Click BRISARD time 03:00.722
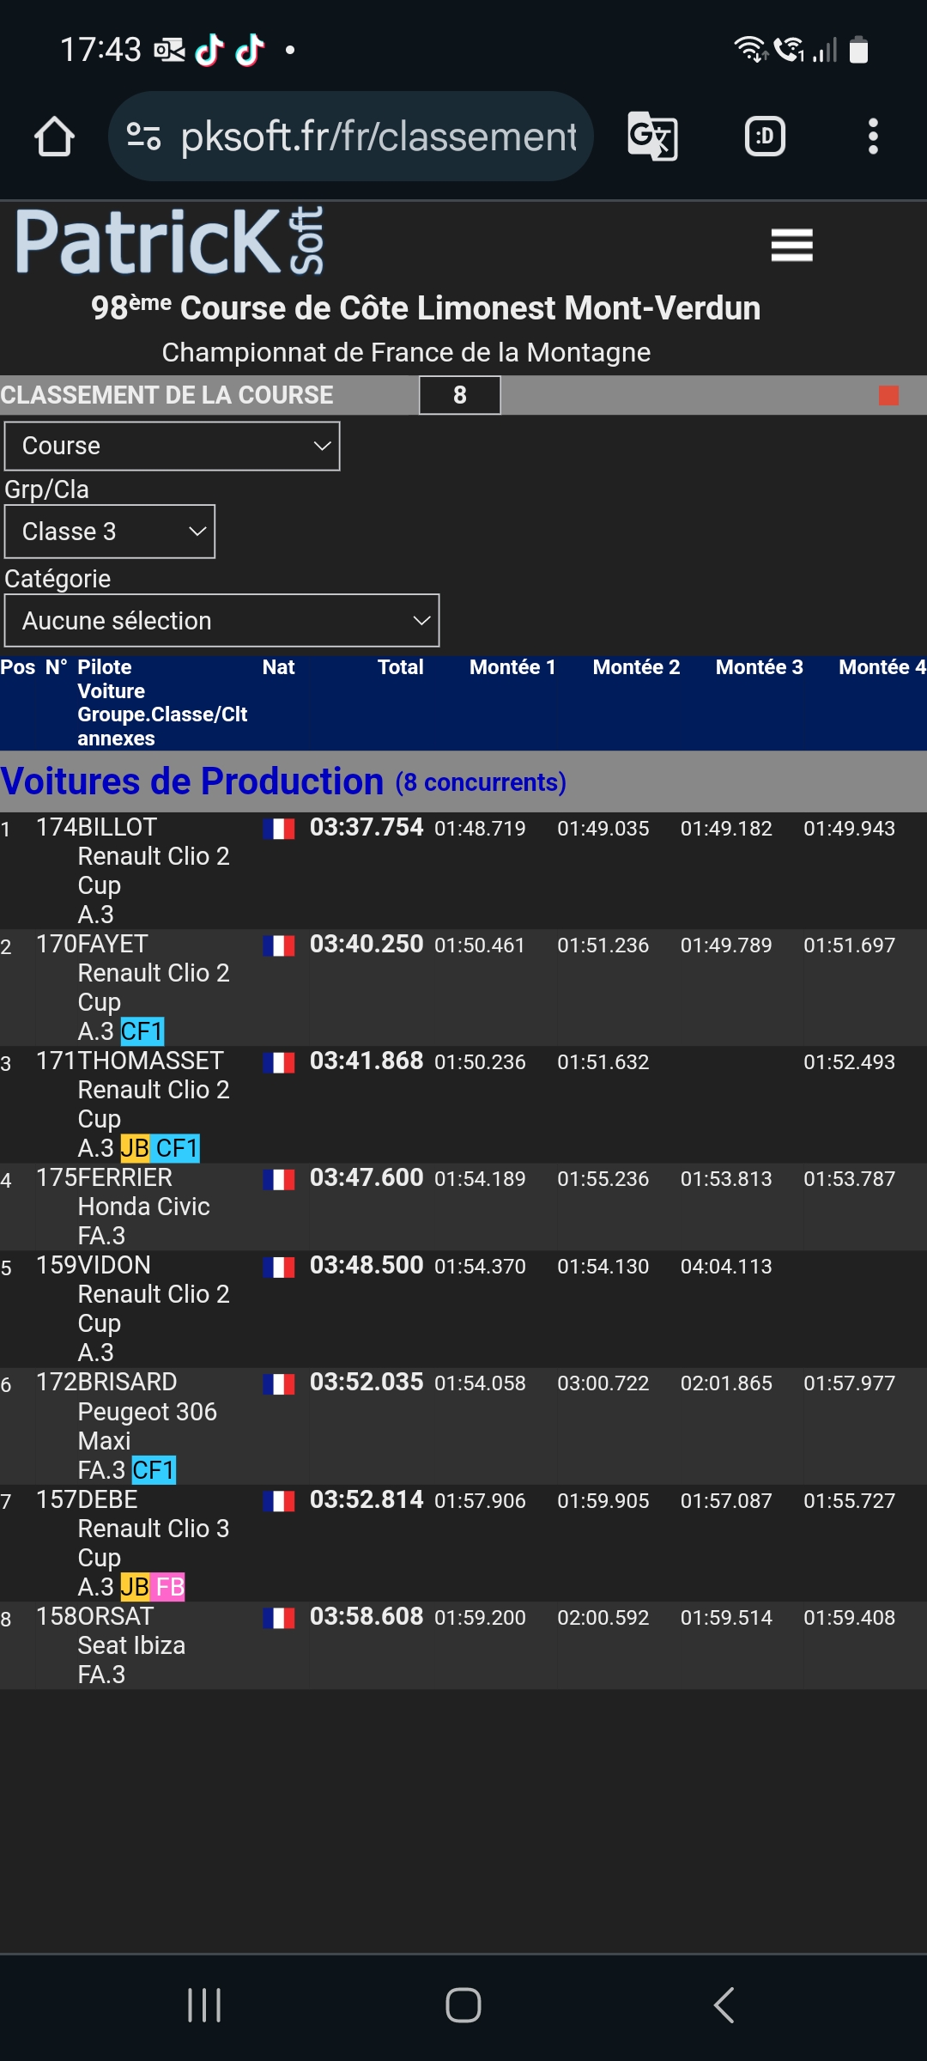The height and width of the screenshot is (2061, 927). pos(603,1383)
